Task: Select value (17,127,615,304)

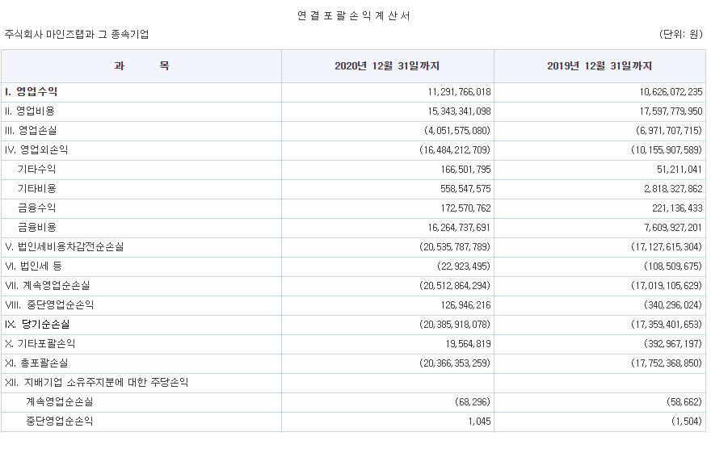Action: click(667, 247)
